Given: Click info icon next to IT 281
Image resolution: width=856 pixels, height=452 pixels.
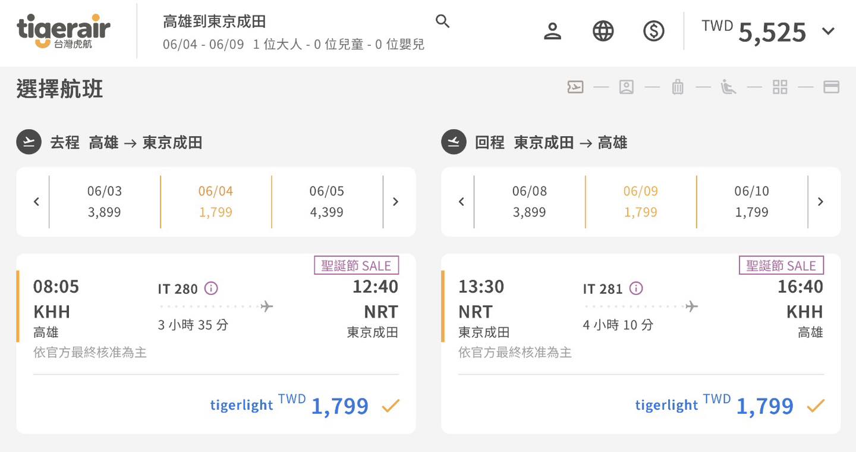Looking at the screenshot, I should [x=636, y=288].
